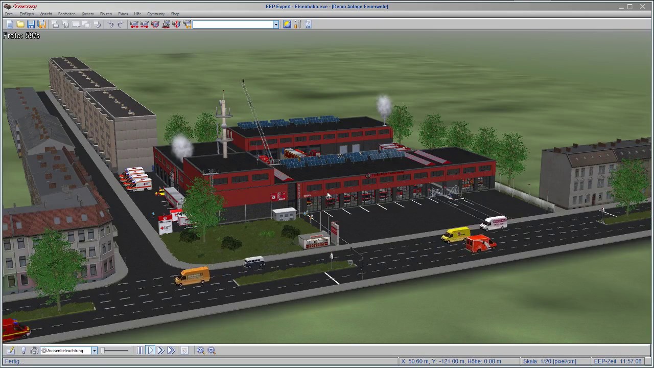Open a layout with the folder icon
The height and width of the screenshot is (368, 654).
pos(20,24)
